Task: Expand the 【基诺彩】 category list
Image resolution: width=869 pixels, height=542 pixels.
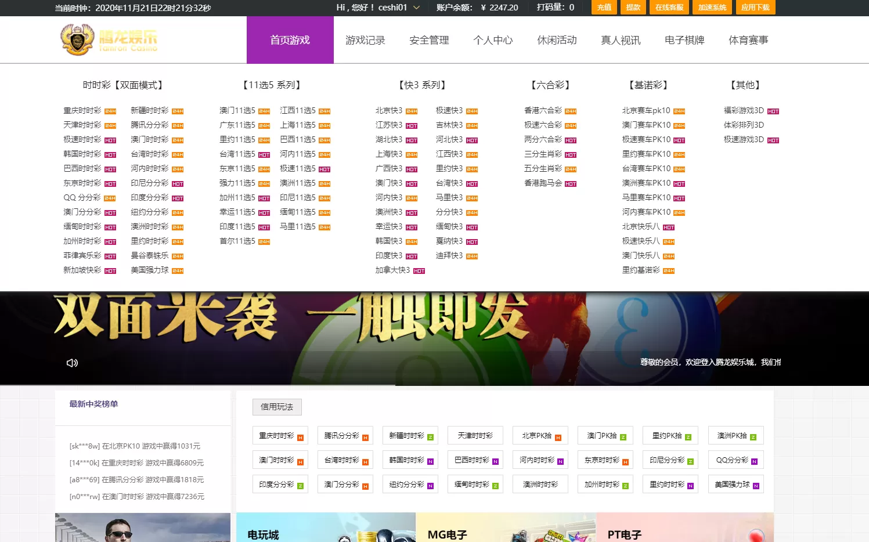Action: click(x=648, y=84)
